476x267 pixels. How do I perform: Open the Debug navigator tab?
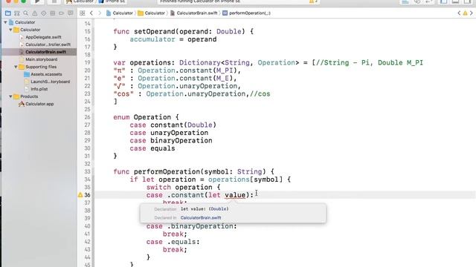coord(53,13)
